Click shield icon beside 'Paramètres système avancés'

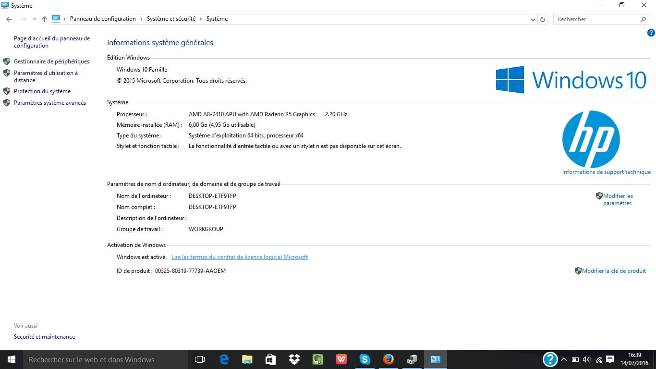coord(7,103)
